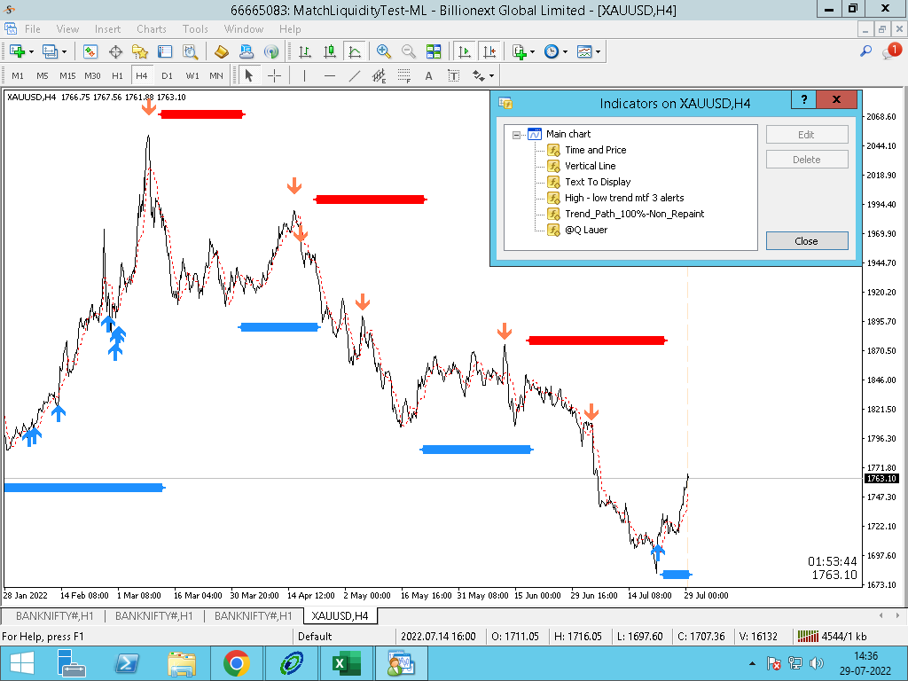Open Google Chrome from the taskbar
Viewport: 908px width, 681px height.
pyautogui.click(x=236, y=663)
